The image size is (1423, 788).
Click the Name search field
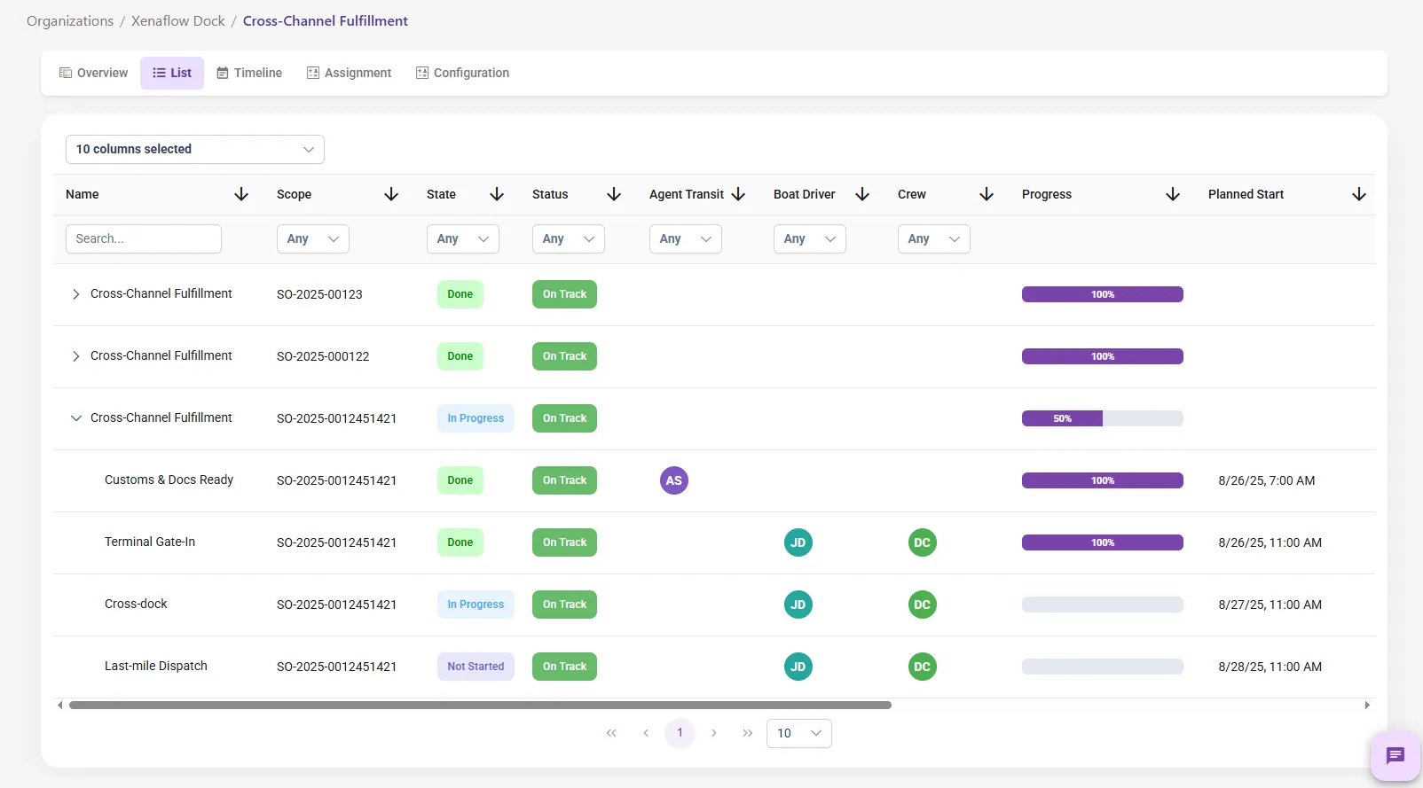(143, 238)
